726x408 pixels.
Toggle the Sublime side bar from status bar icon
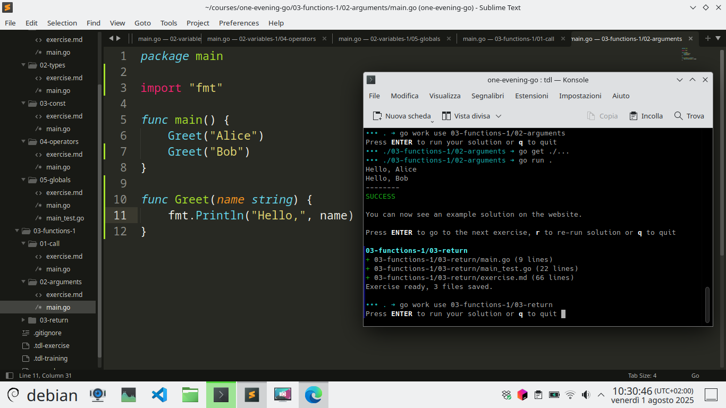pos(9,376)
